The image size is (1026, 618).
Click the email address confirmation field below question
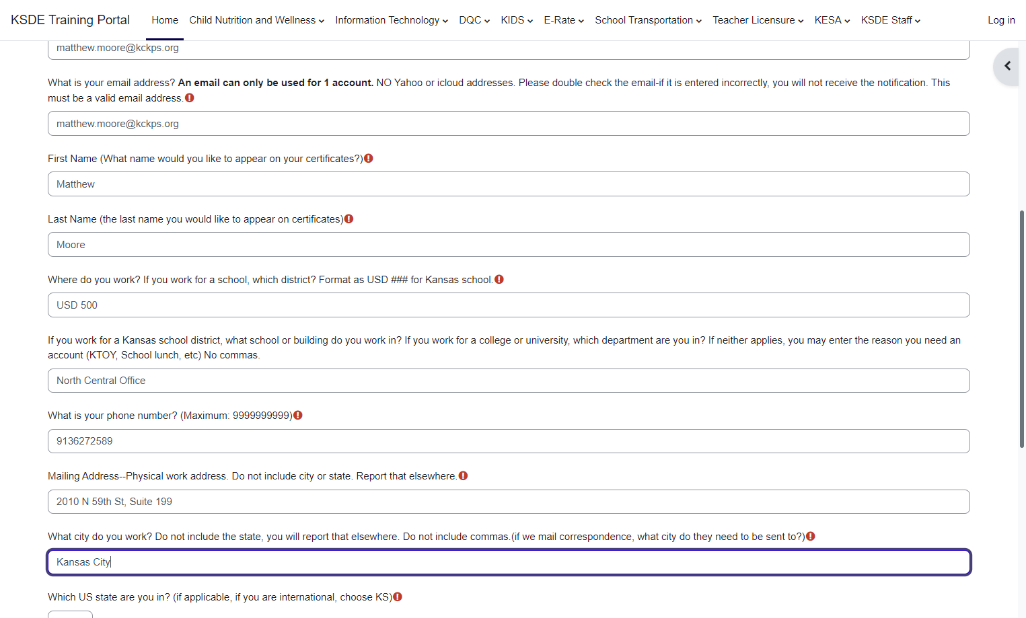tap(509, 124)
